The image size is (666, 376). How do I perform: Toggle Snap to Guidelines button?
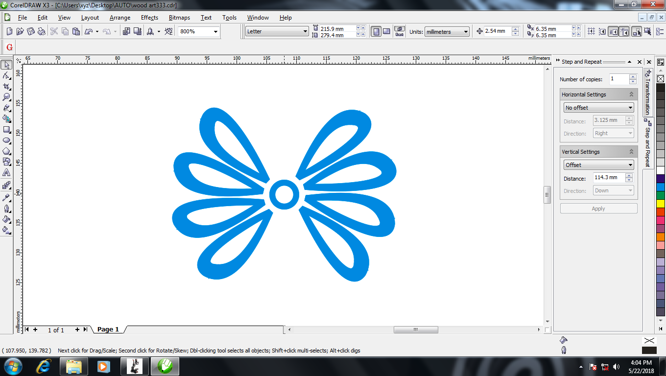[602, 31]
